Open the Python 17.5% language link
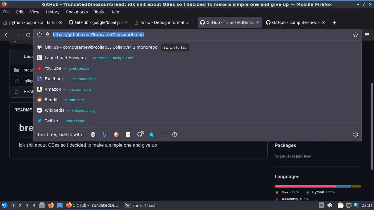The image size is (374, 210). (x=321, y=192)
